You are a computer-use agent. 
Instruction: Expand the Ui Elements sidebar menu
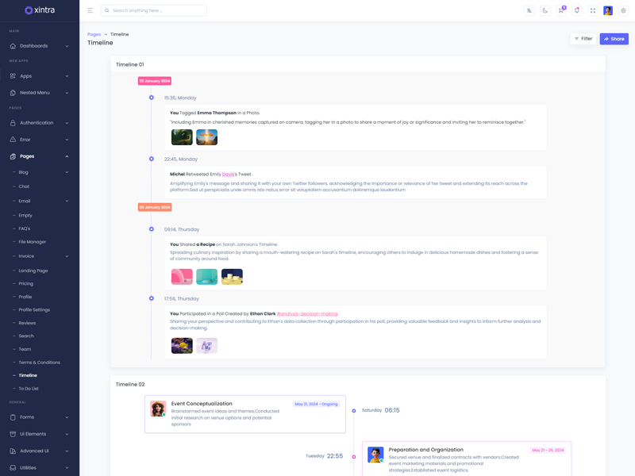pyautogui.click(x=40, y=434)
